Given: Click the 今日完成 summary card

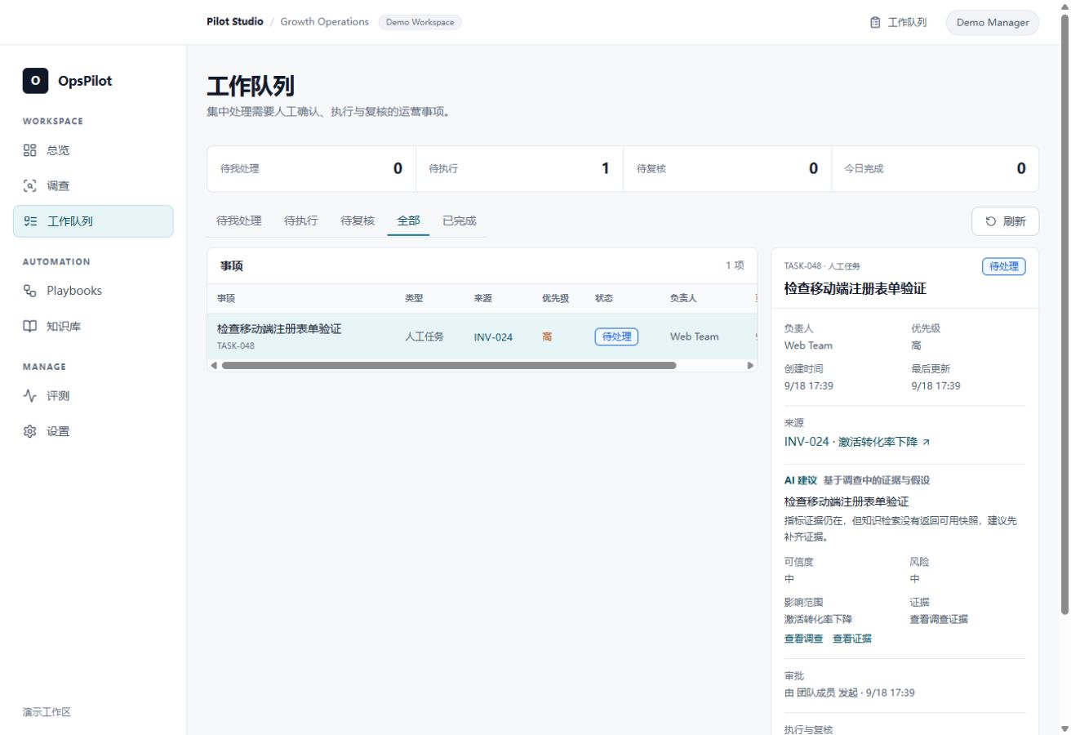Looking at the screenshot, I should (x=935, y=169).
